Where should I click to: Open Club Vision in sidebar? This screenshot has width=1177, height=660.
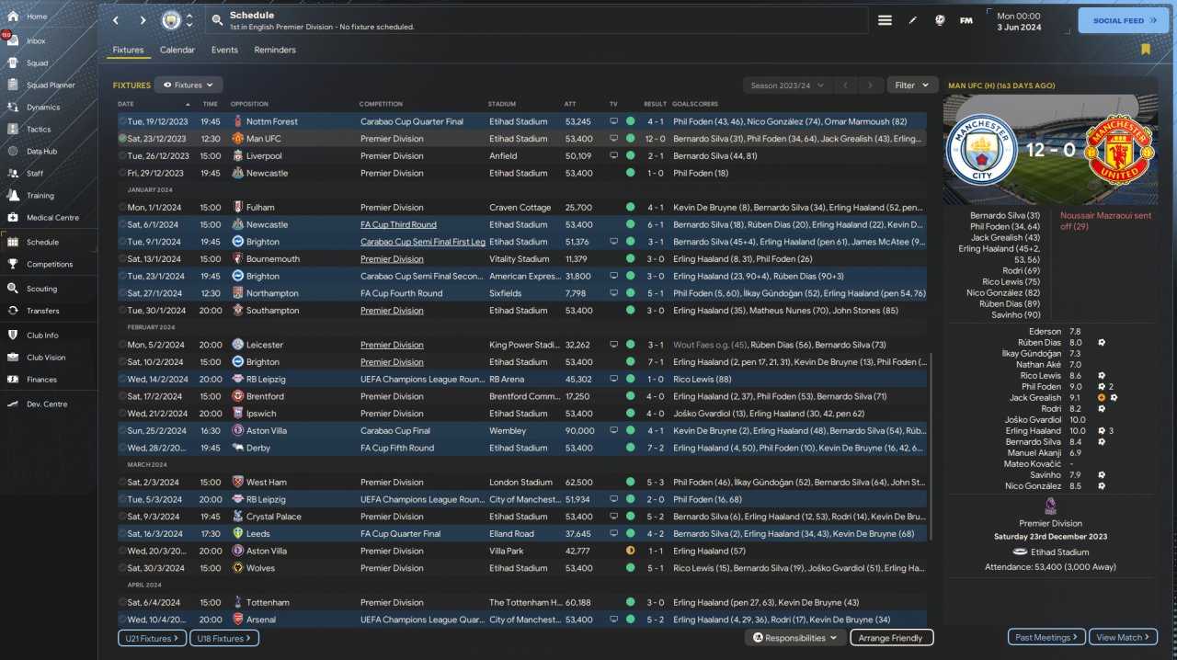(46, 358)
